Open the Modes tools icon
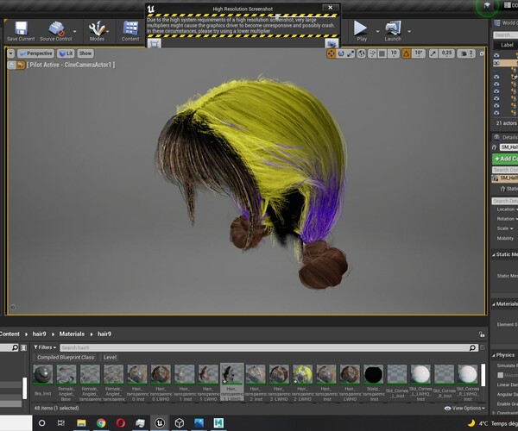518x431 pixels. pyautogui.click(x=97, y=28)
